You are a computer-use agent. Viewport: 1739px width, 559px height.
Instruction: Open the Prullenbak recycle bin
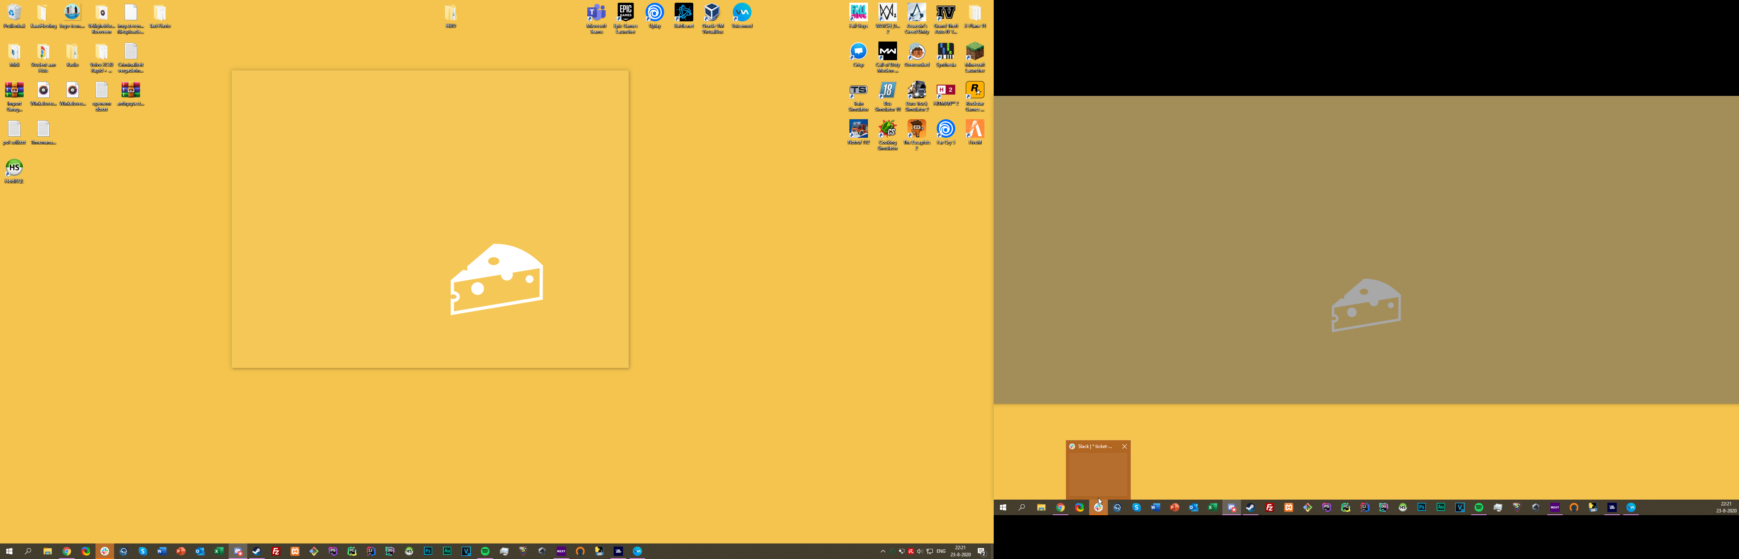[x=14, y=14]
